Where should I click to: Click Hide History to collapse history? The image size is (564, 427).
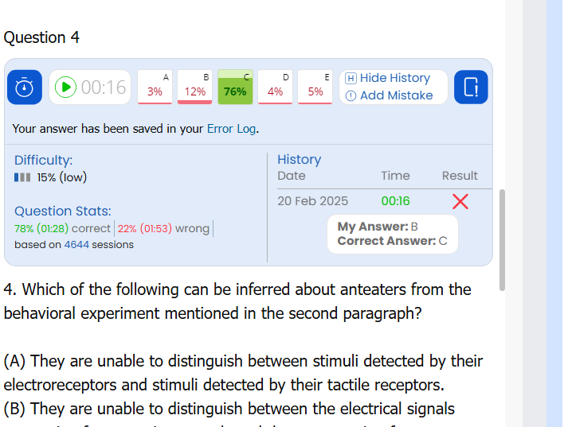[x=394, y=78]
